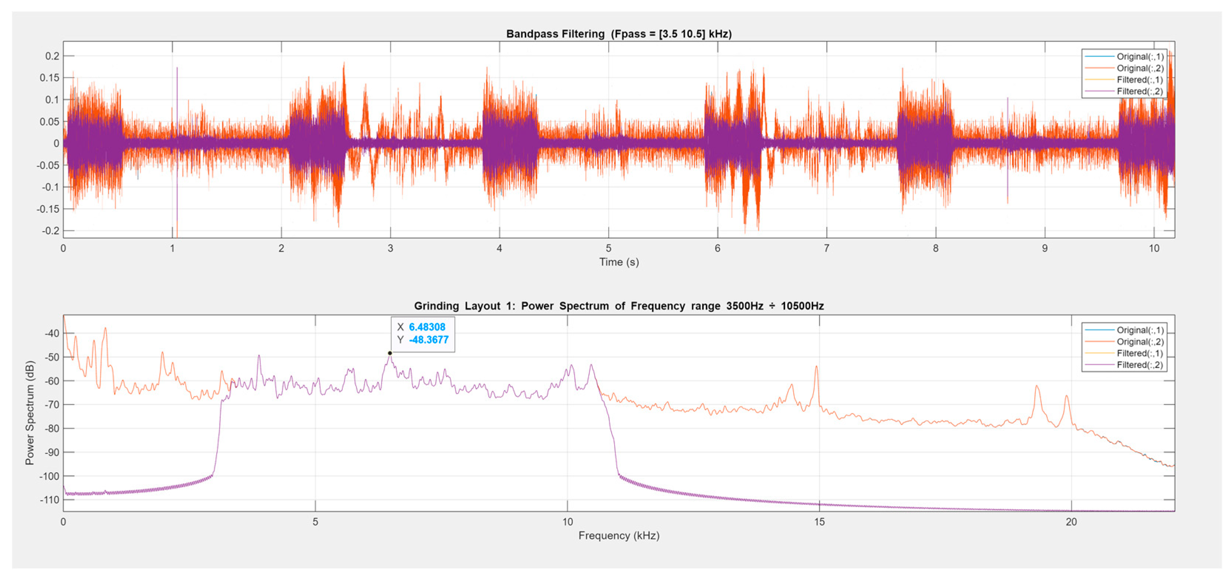Click the Bandpass Filtering plot title

[x=618, y=34]
